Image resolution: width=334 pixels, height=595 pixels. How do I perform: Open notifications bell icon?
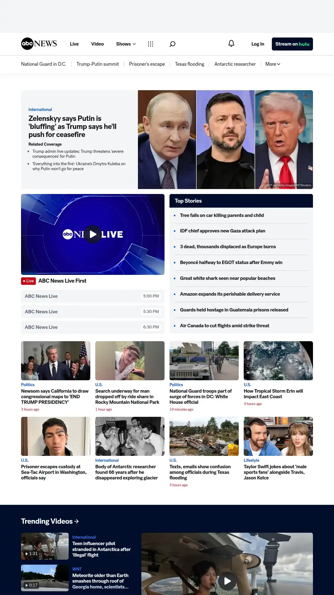click(231, 44)
